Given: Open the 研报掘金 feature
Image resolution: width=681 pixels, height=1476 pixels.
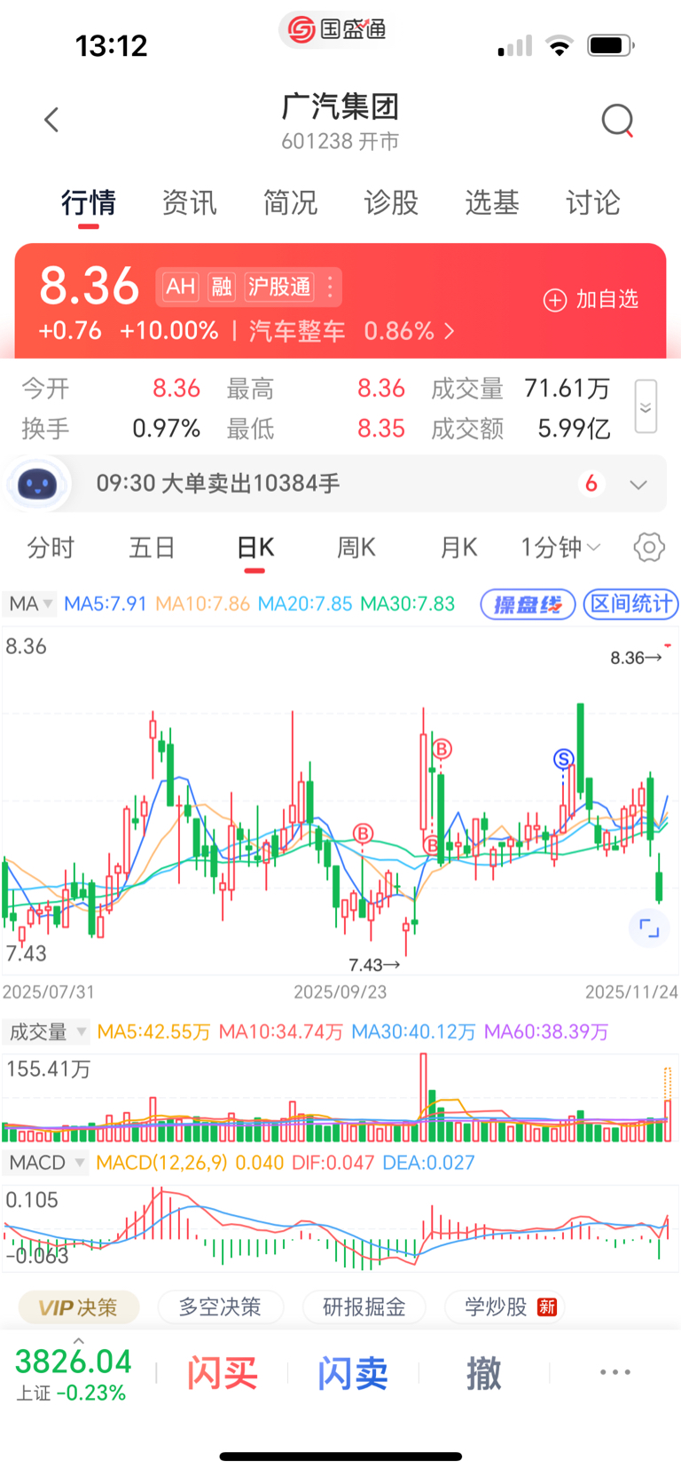Looking at the screenshot, I should pyautogui.click(x=364, y=1307).
